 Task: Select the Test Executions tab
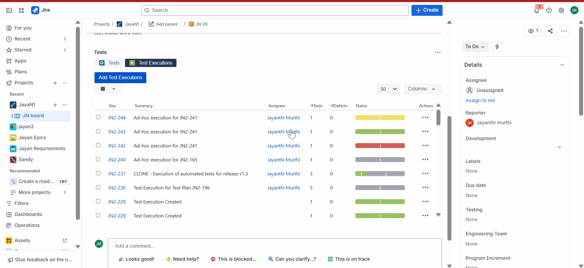point(151,63)
